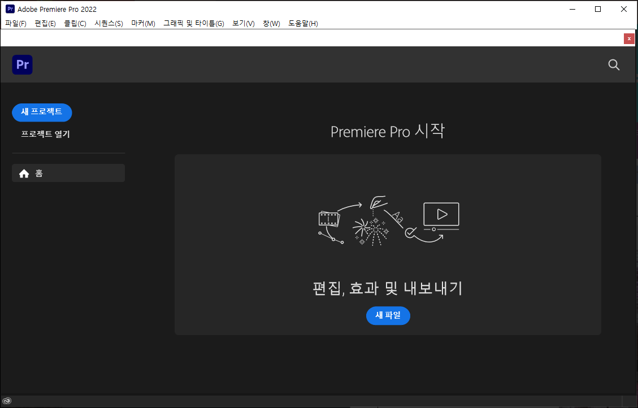Open the 마커 menu
This screenshot has height=408, width=638.
143,23
